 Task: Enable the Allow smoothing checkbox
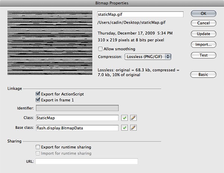click(x=100, y=49)
